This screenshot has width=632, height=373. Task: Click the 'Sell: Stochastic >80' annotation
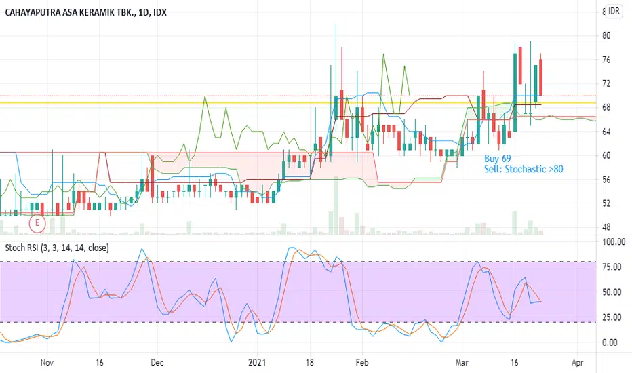524,169
